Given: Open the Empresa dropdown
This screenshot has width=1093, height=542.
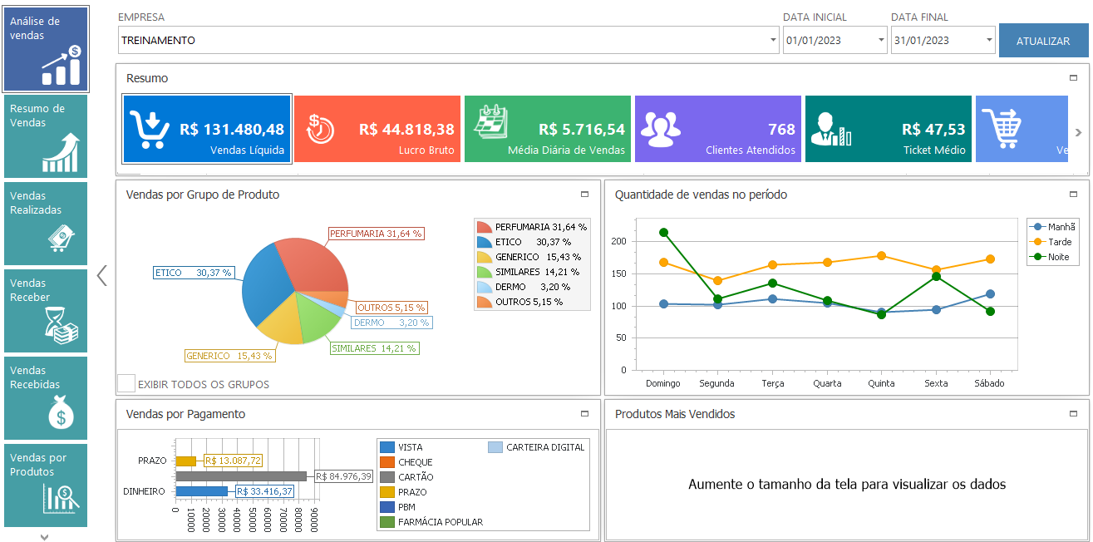Looking at the screenshot, I should (773, 40).
